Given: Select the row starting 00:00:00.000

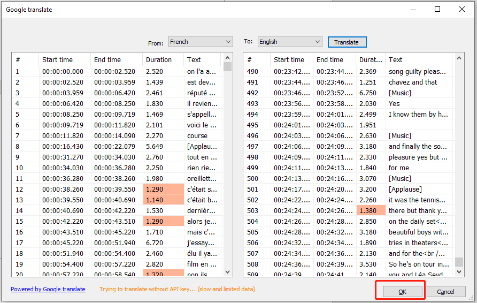Looking at the screenshot, I should (x=117, y=72).
